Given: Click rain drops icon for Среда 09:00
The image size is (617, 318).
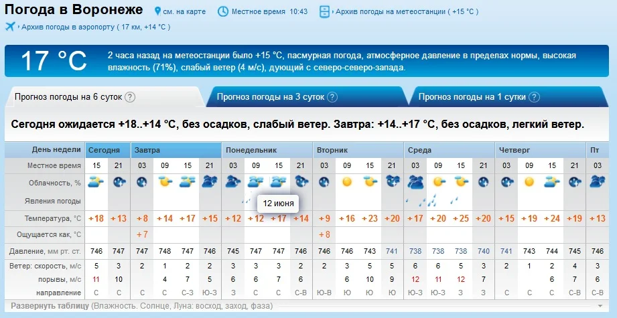Looking at the screenshot, I should 433,200.
